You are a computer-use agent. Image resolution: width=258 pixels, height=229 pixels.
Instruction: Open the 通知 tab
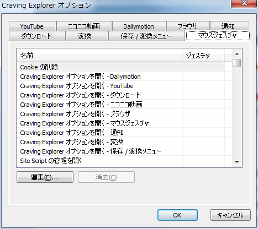click(229, 26)
